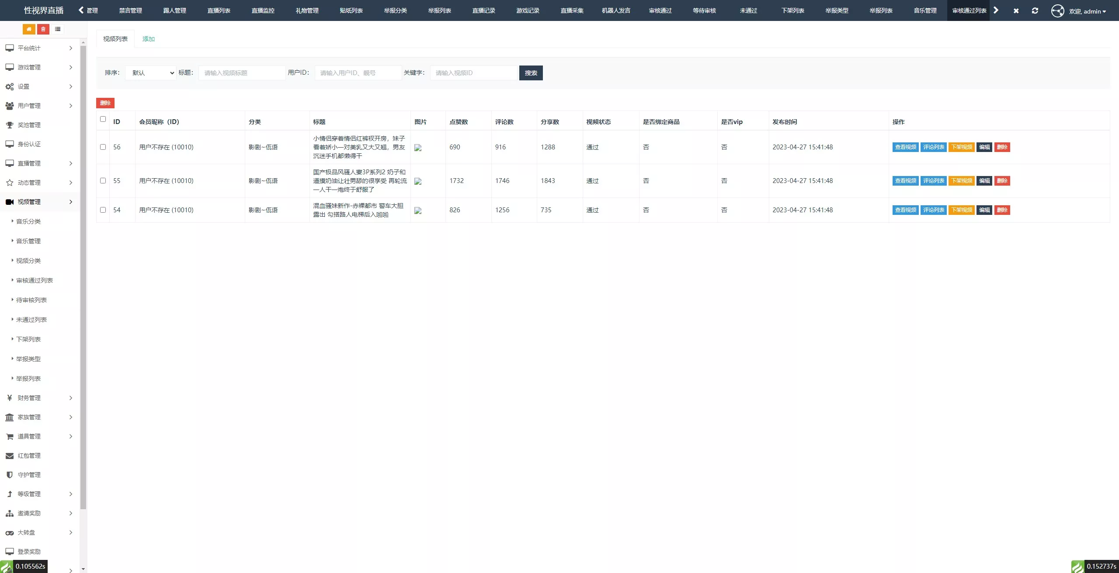
Task: Click the orange home icon button
Action: (29, 29)
